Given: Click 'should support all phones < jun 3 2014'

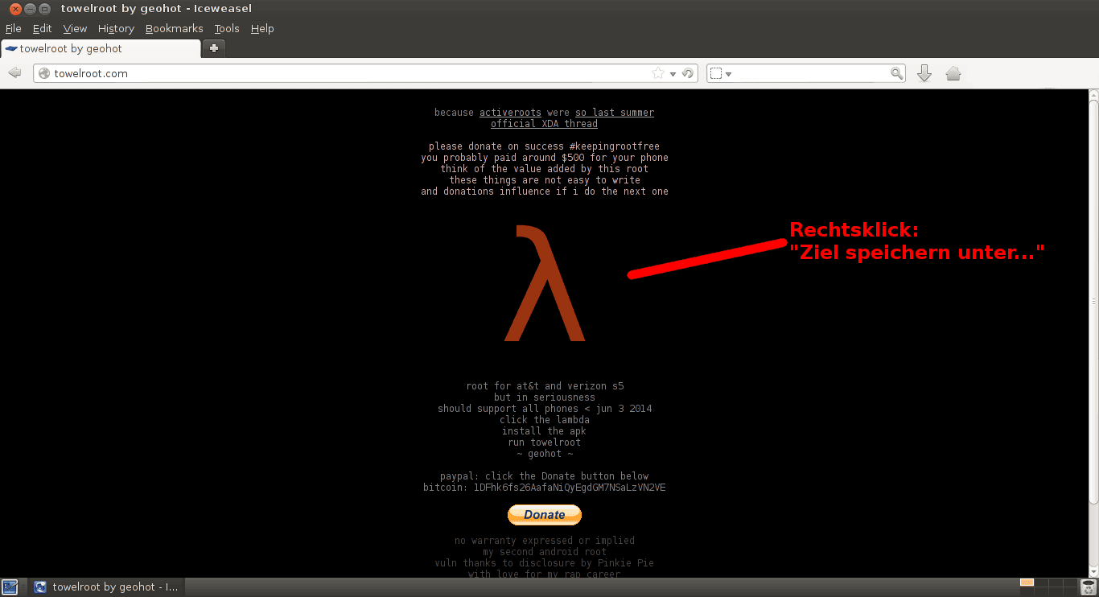Looking at the screenshot, I should pyautogui.click(x=545, y=409).
